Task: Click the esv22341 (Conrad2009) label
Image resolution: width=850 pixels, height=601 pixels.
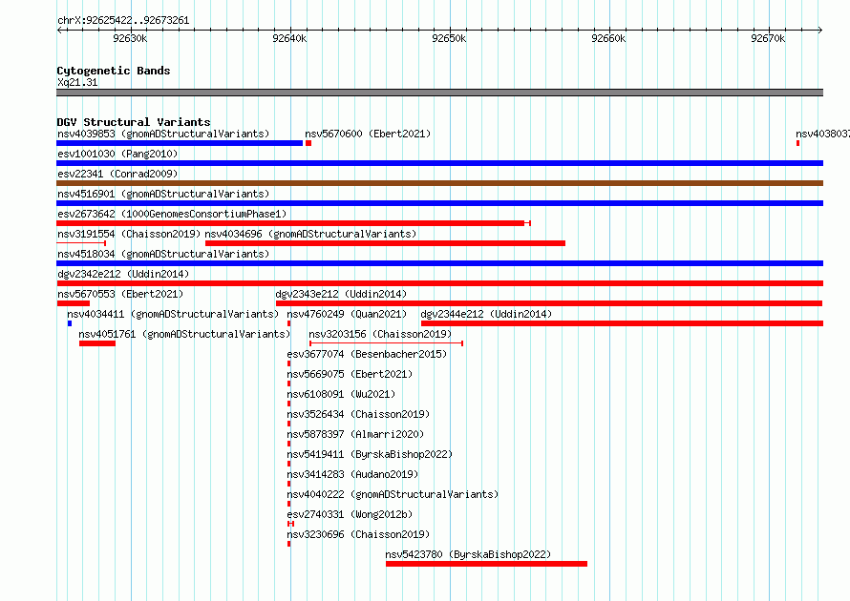Action: pyautogui.click(x=117, y=174)
